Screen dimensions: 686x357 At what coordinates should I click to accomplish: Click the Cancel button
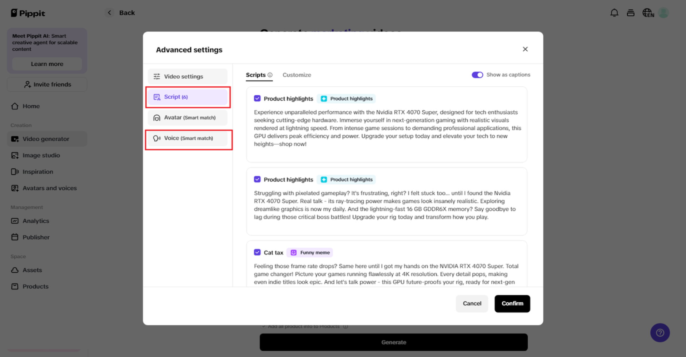[x=472, y=303]
